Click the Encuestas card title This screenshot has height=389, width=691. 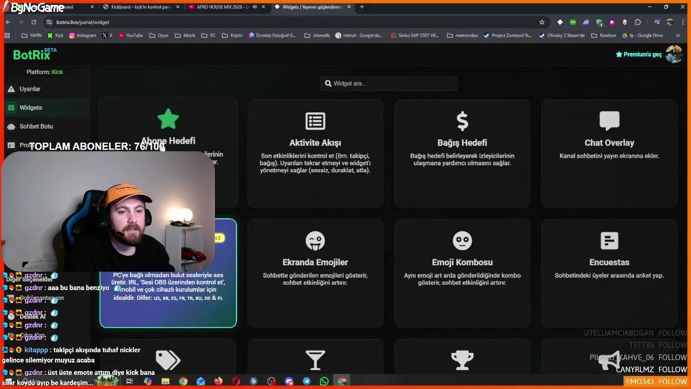(609, 263)
